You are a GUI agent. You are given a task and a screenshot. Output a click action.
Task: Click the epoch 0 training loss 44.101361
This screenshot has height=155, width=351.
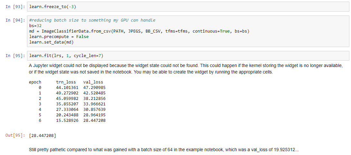67,88
